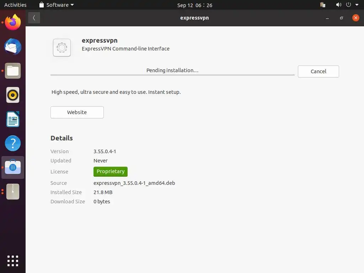The height and width of the screenshot is (273, 364).
Task: Close the expressvpn window
Action: point(355,18)
